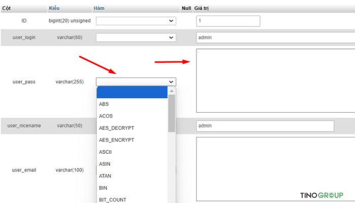Click the user_login column name
Viewport: 355px width, 203px height.
pyautogui.click(x=24, y=38)
